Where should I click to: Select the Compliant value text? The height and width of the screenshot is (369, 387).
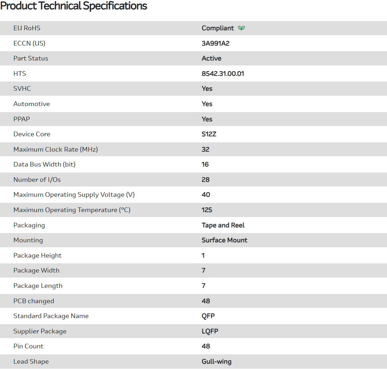pos(218,28)
